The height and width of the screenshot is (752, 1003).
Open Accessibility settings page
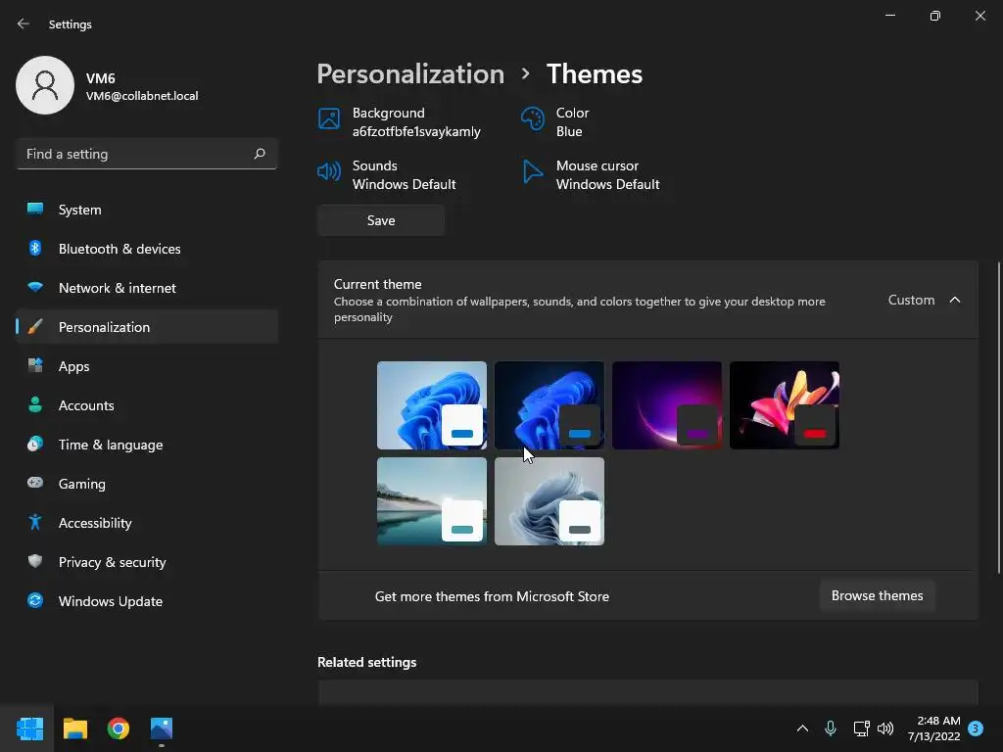pos(147,523)
